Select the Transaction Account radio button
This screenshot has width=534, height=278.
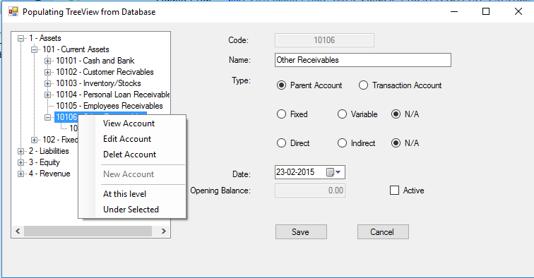pos(363,85)
